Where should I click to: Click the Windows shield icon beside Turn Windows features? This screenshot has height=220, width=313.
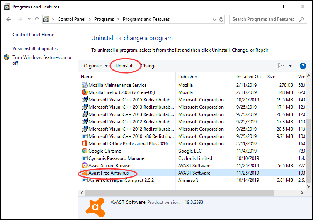[7, 57]
